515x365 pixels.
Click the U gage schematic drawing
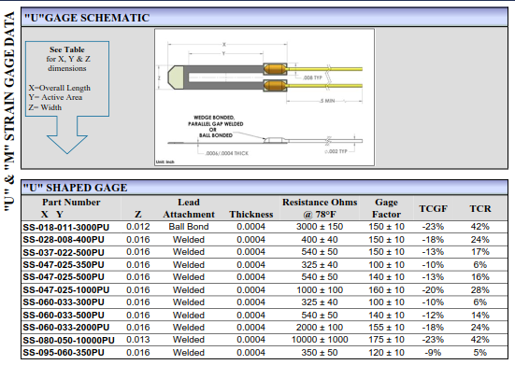coord(265,97)
